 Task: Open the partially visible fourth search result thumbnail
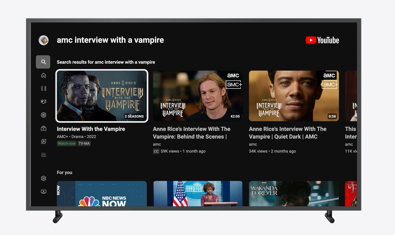pyautogui.click(x=351, y=96)
